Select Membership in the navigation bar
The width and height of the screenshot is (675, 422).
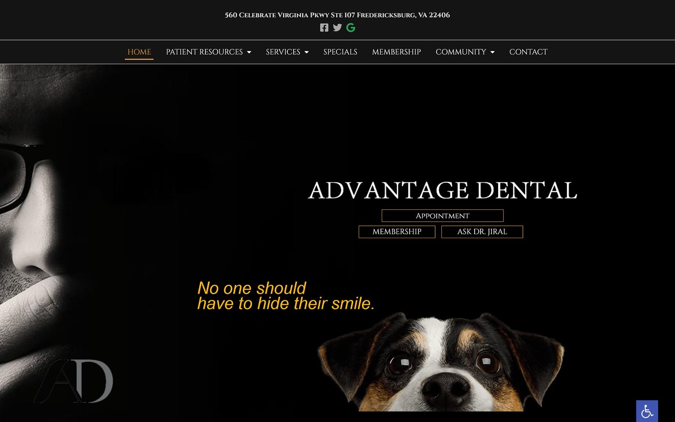[397, 52]
